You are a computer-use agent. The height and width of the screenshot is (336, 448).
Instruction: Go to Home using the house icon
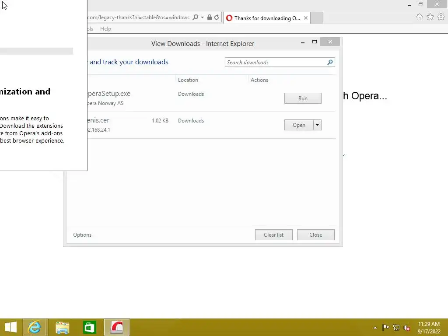420,17
